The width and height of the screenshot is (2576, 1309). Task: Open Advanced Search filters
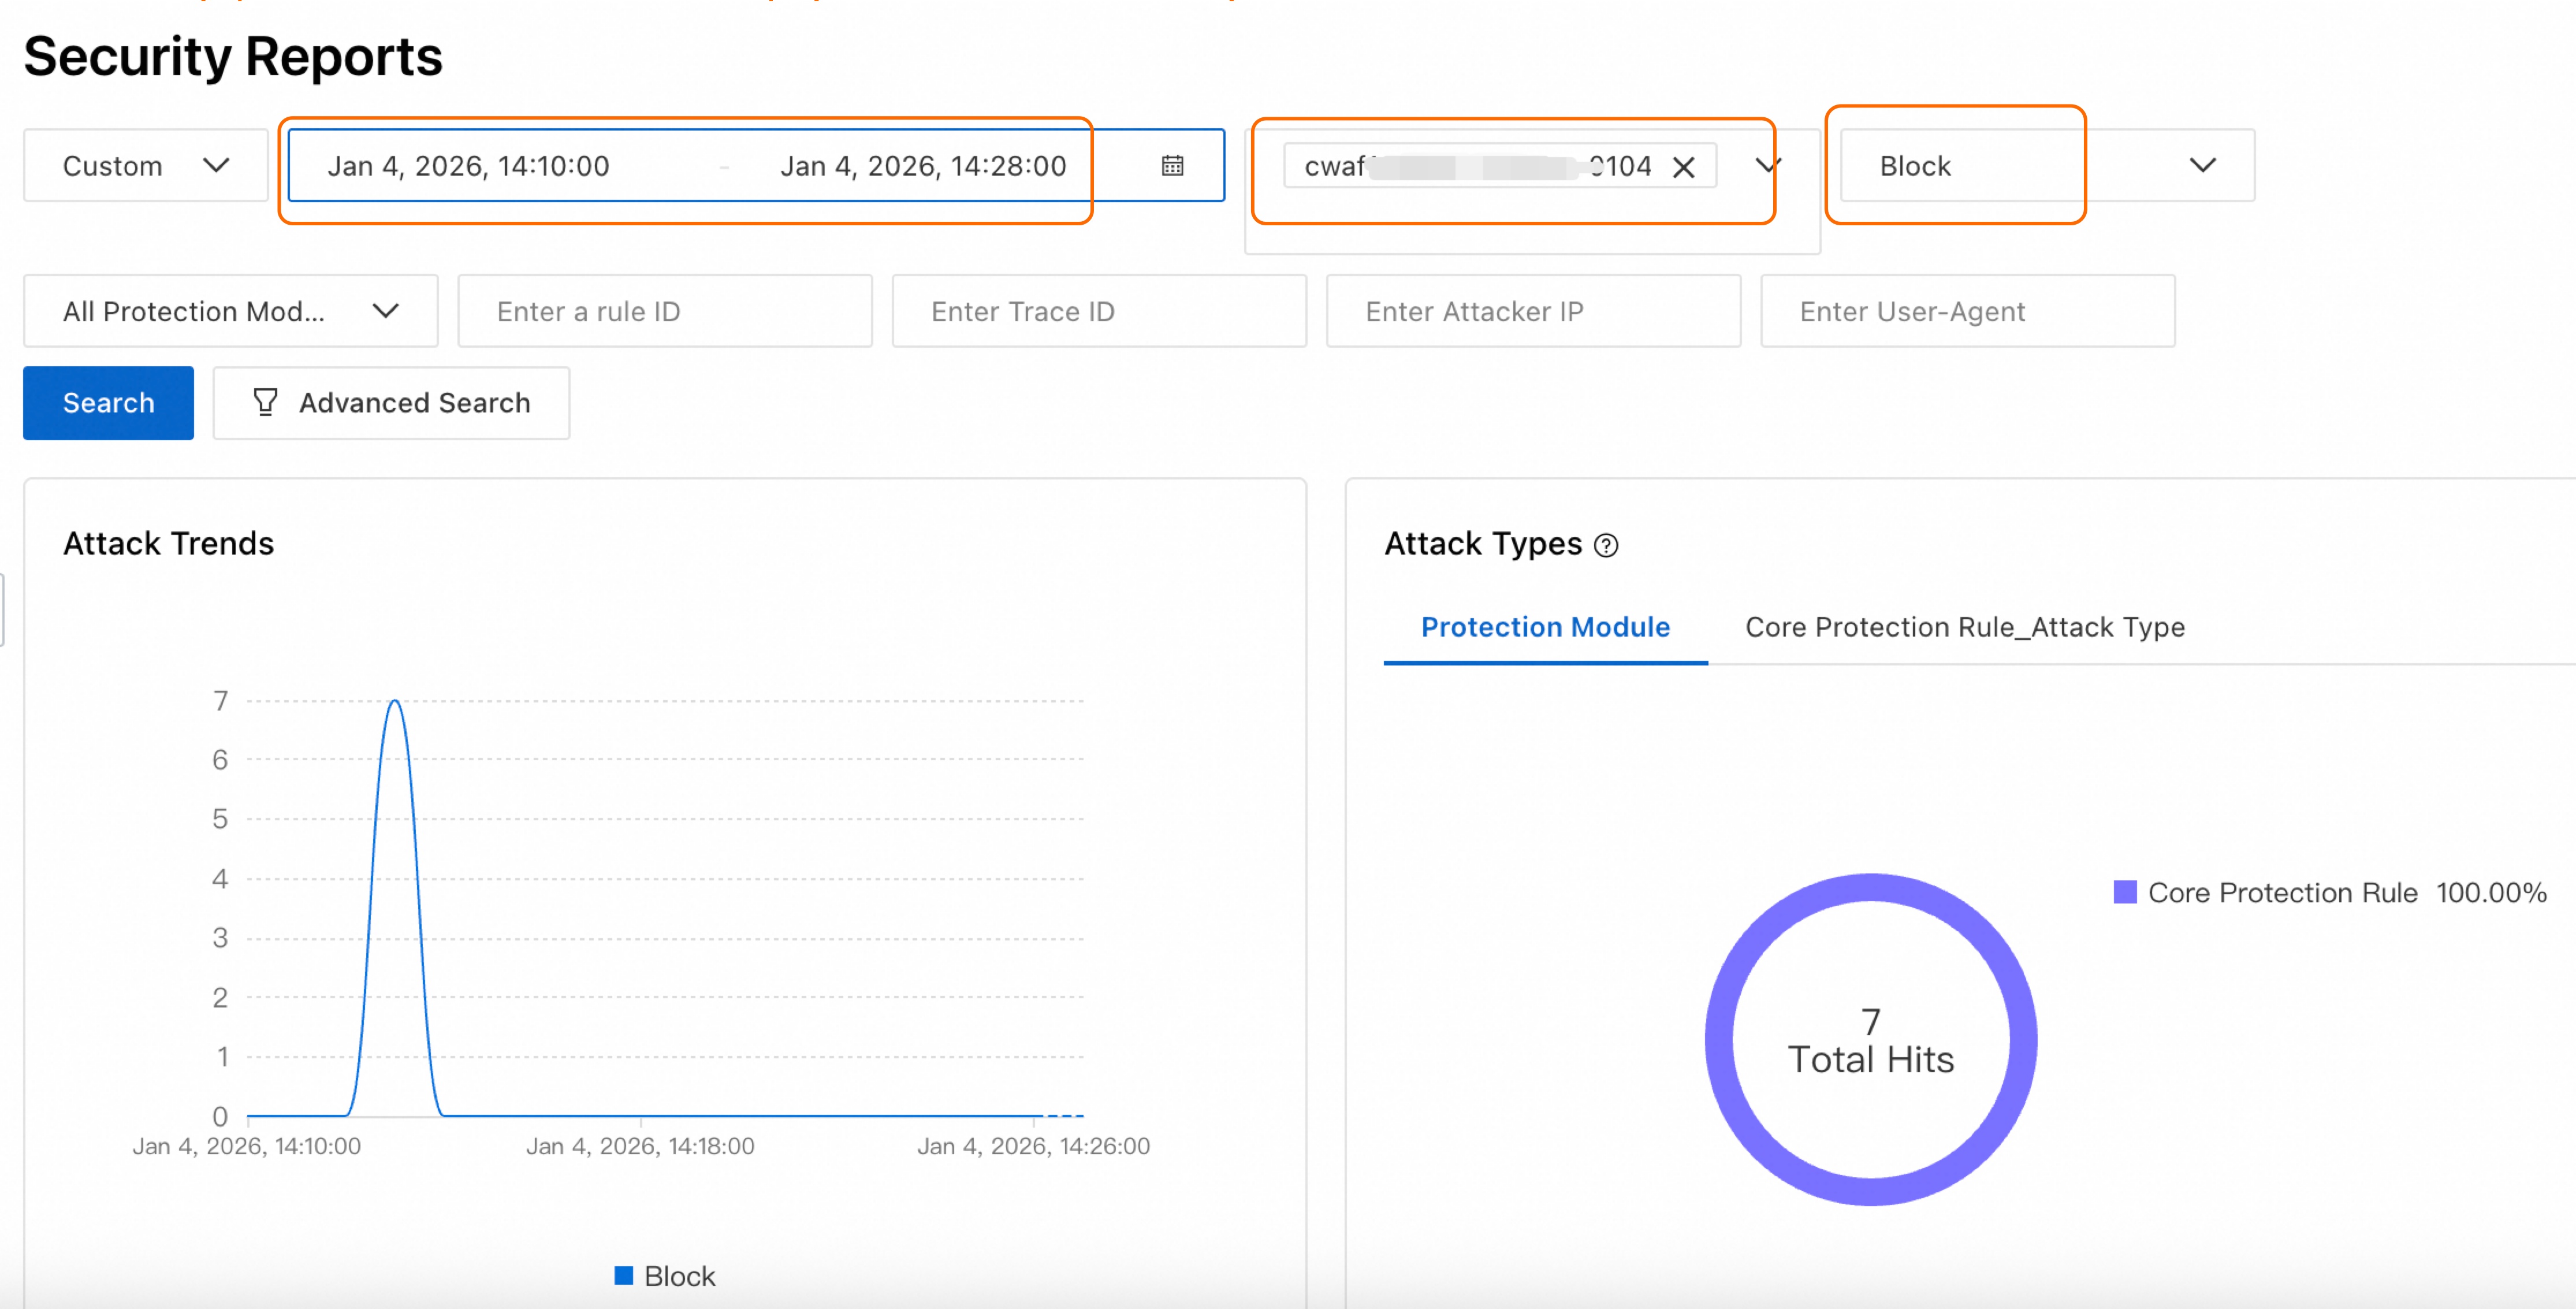point(391,403)
